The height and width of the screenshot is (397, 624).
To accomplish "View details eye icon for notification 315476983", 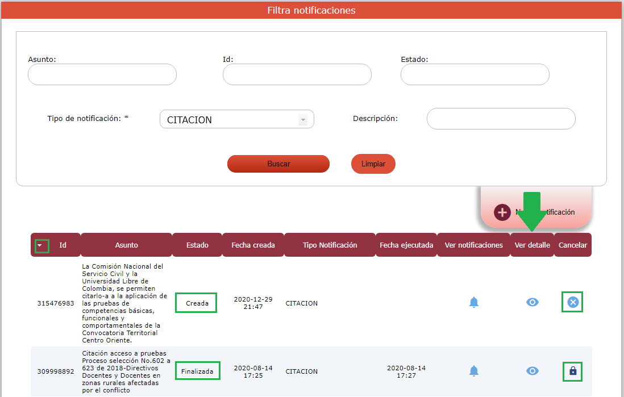I will pos(532,303).
